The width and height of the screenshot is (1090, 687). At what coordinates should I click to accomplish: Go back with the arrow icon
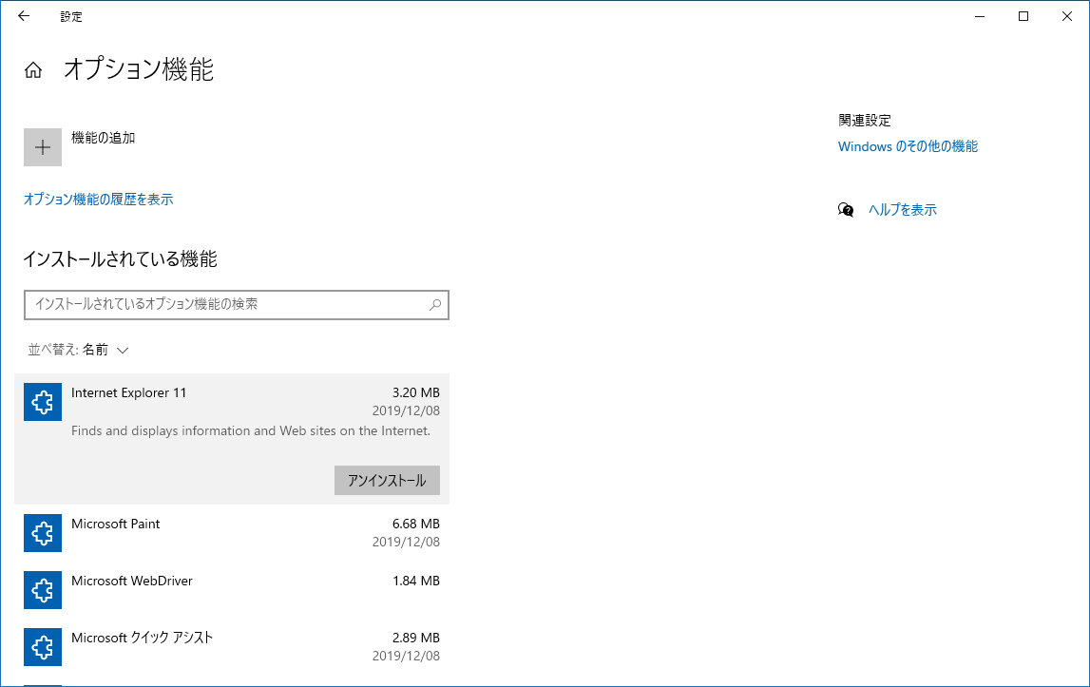click(x=24, y=16)
